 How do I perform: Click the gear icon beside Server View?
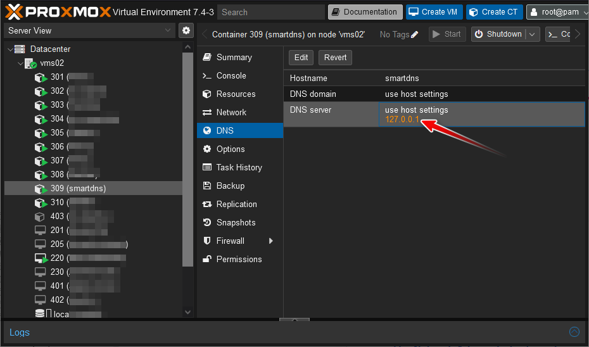pos(186,30)
